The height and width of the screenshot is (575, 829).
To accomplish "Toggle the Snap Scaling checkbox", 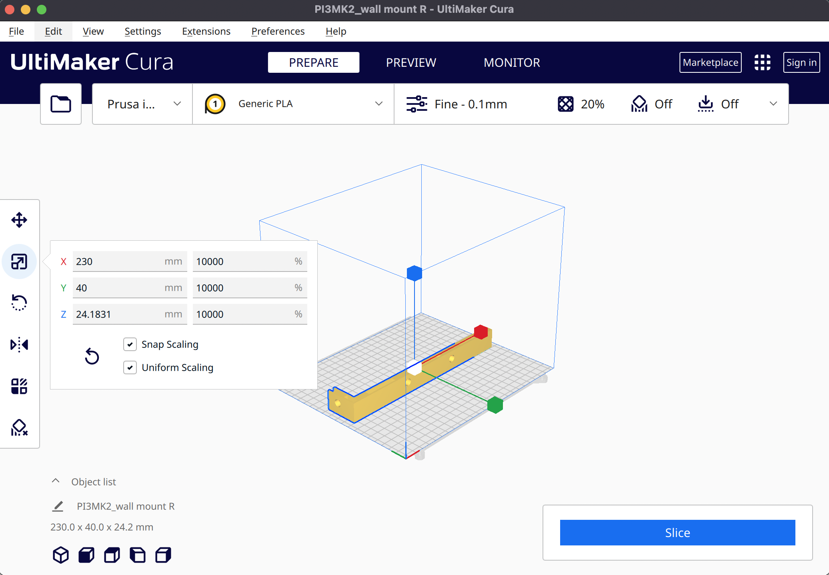I will 130,344.
